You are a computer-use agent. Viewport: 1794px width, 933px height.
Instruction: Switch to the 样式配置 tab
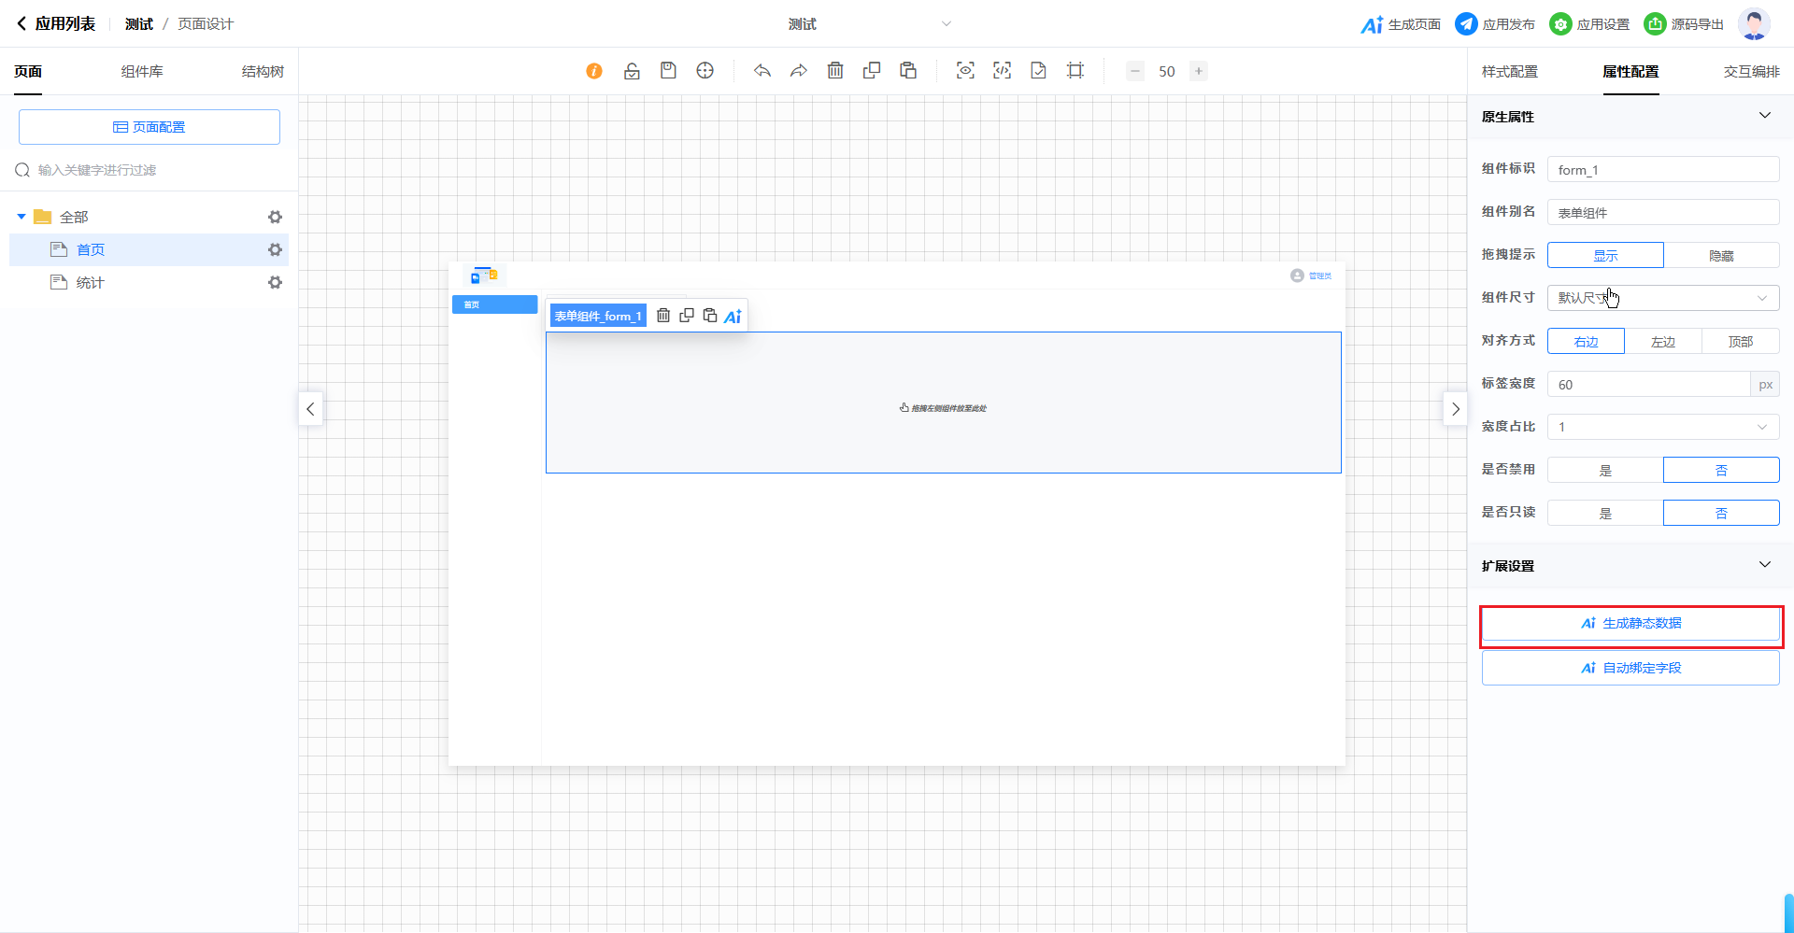1510,71
